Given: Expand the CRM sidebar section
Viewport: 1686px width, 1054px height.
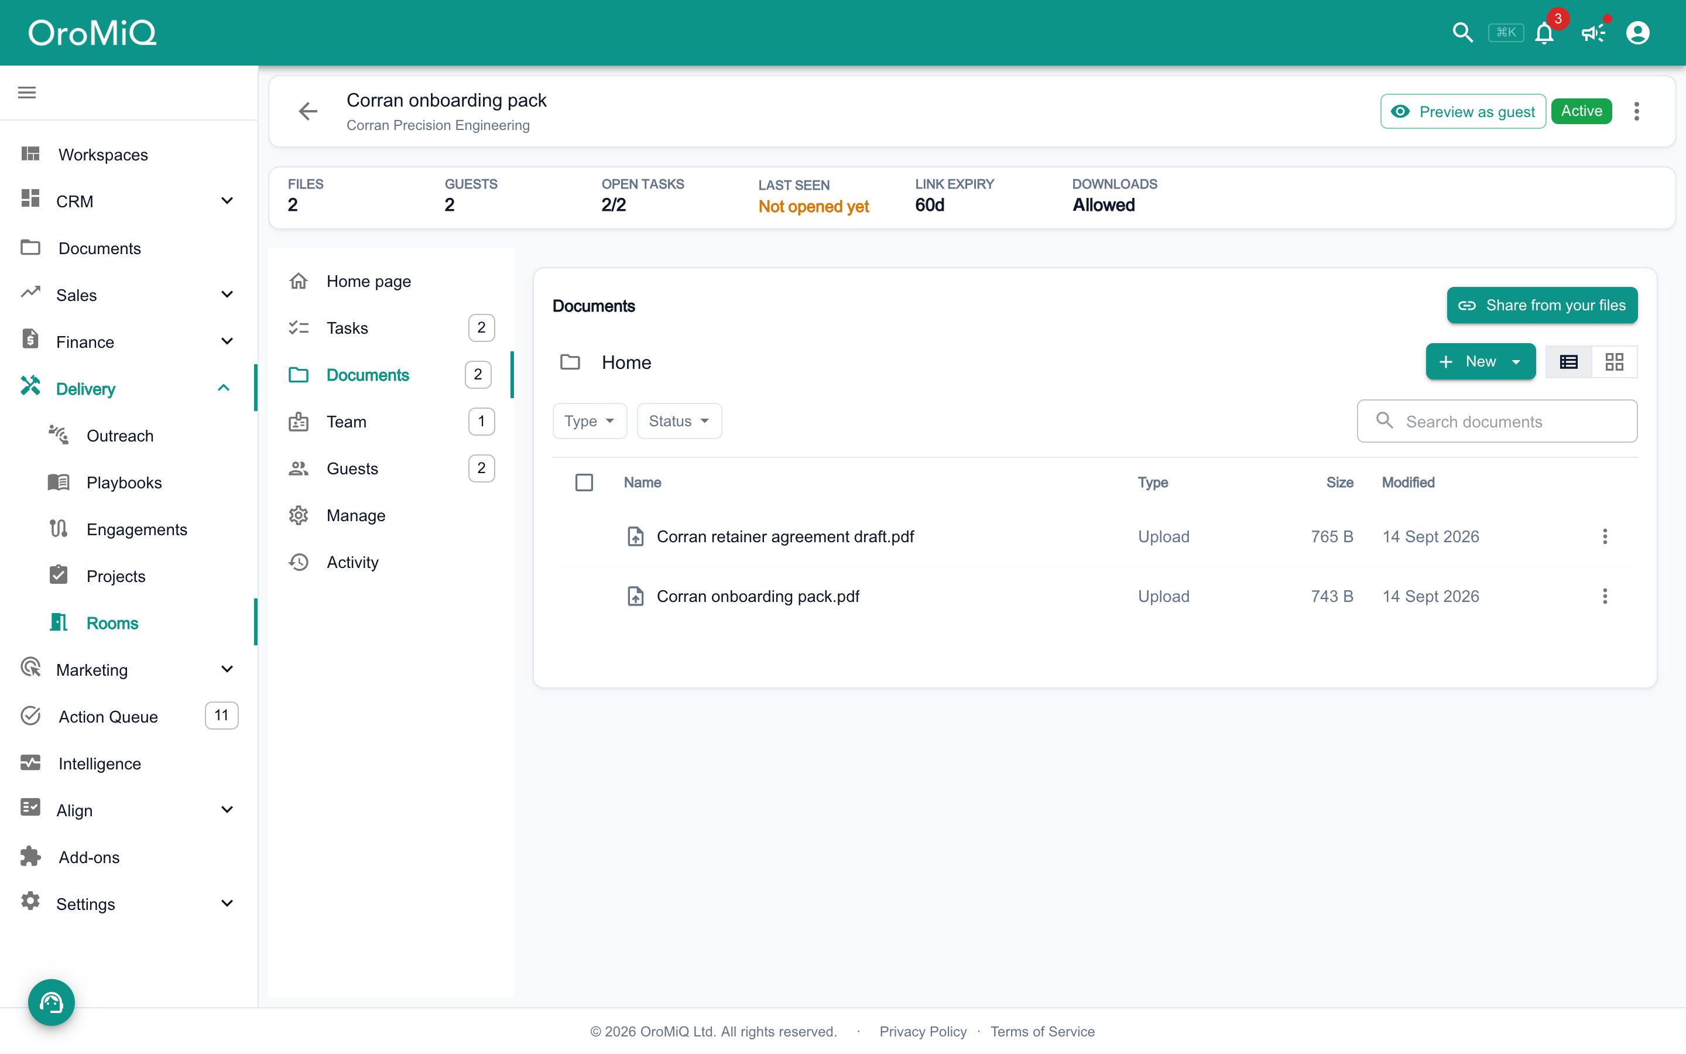Looking at the screenshot, I should coord(227,201).
